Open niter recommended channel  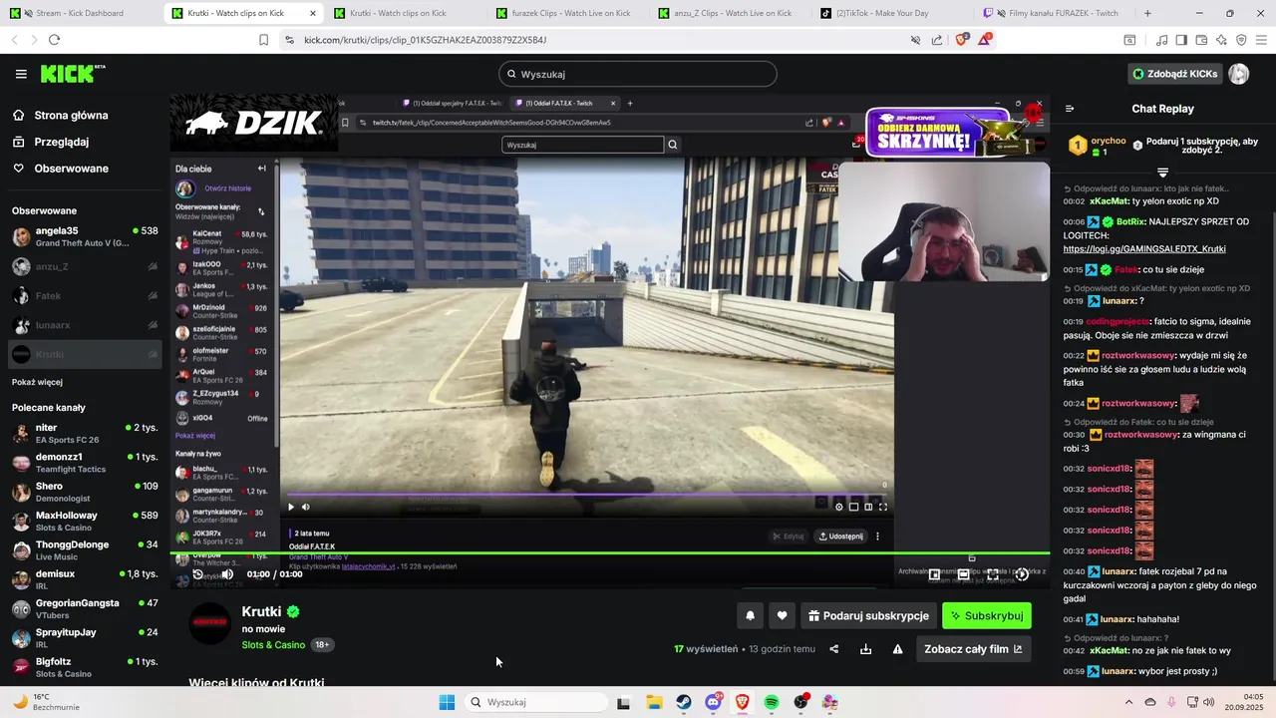pyautogui.click(x=85, y=433)
